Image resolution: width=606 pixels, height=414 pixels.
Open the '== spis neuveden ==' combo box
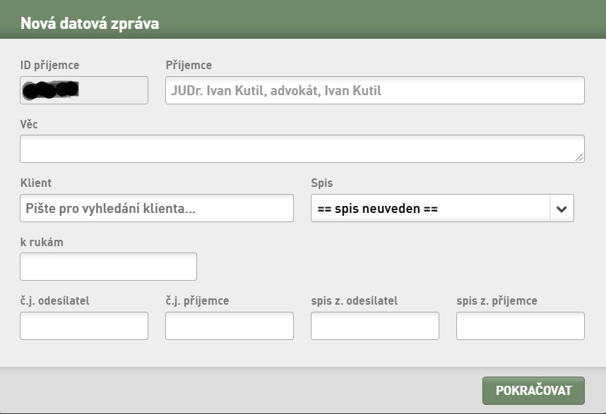442,208
